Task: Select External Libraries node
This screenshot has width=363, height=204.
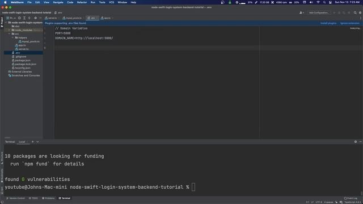Action: 20,72
